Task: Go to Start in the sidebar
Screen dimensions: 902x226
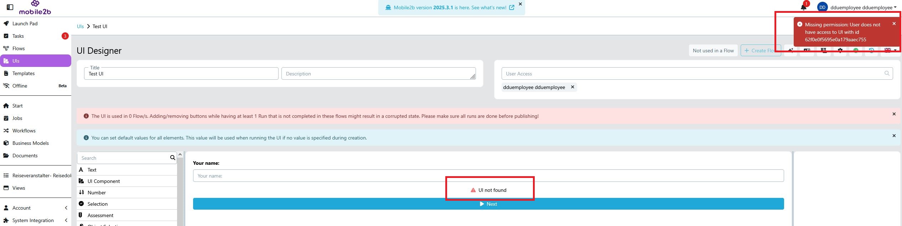Action: [36, 106]
